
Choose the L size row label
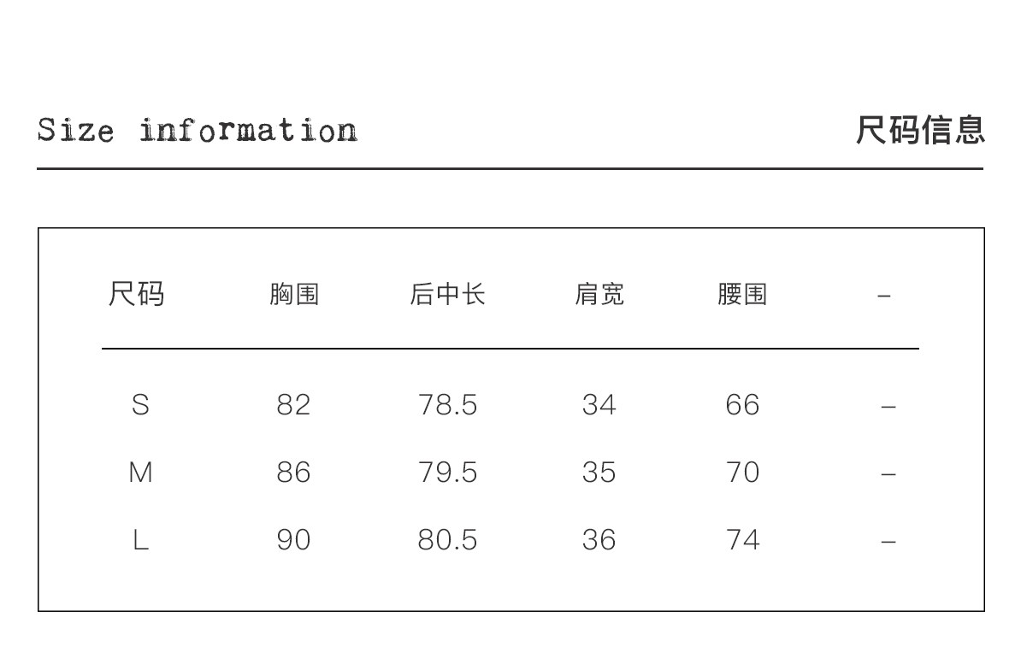[140, 540]
